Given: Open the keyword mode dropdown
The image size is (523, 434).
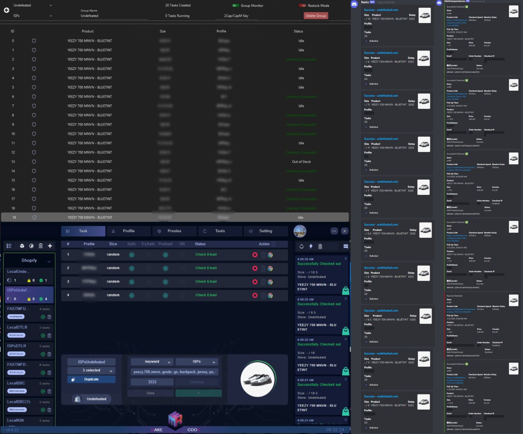Looking at the screenshot, I should (x=152, y=362).
